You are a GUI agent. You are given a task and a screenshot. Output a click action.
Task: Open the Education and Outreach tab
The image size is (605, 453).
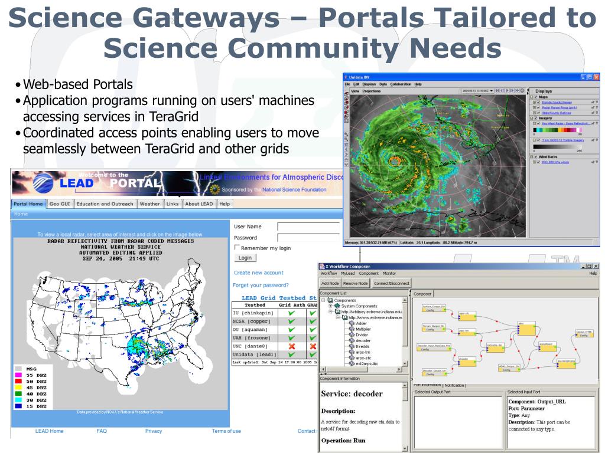(105, 203)
